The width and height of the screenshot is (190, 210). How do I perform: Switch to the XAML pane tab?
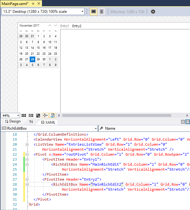pos(48,122)
